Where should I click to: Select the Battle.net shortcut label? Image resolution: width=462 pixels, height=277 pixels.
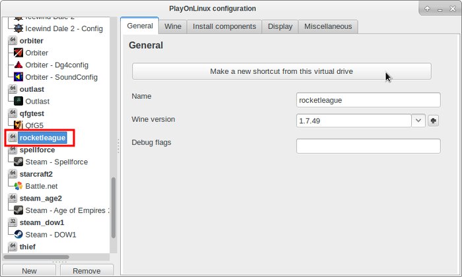[x=41, y=186]
